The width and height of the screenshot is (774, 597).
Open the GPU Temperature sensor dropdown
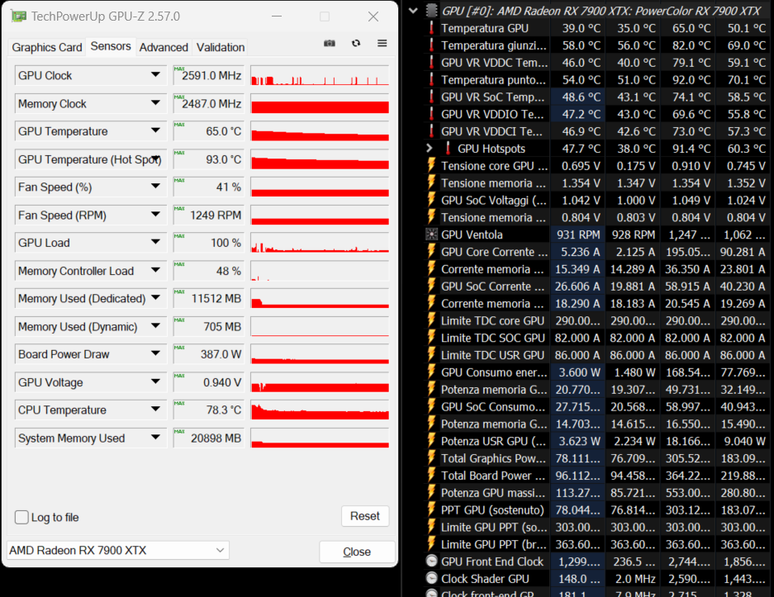click(x=155, y=130)
